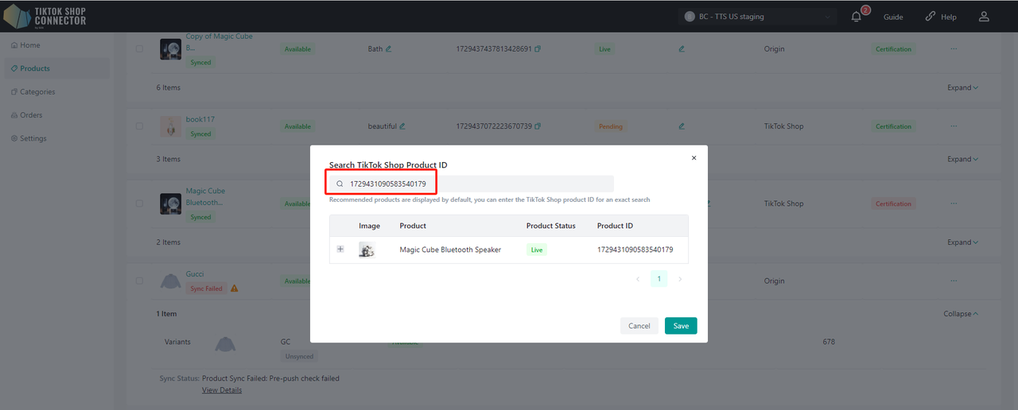Image resolution: width=1018 pixels, height=410 pixels.
Task: Open the Help link icon
Action: click(931, 17)
